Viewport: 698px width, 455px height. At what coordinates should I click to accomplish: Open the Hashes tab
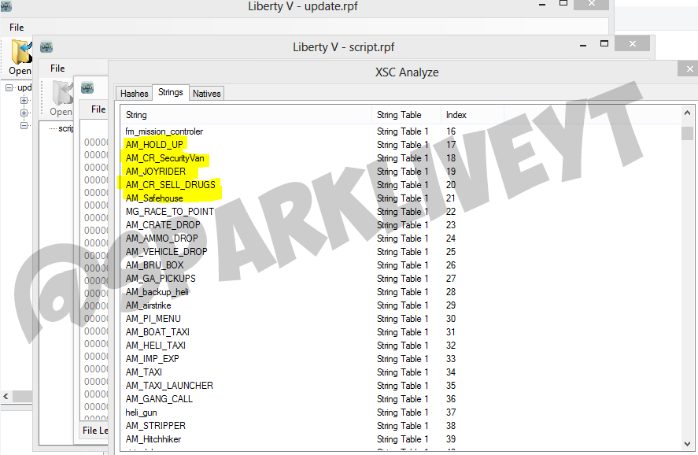point(134,94)
